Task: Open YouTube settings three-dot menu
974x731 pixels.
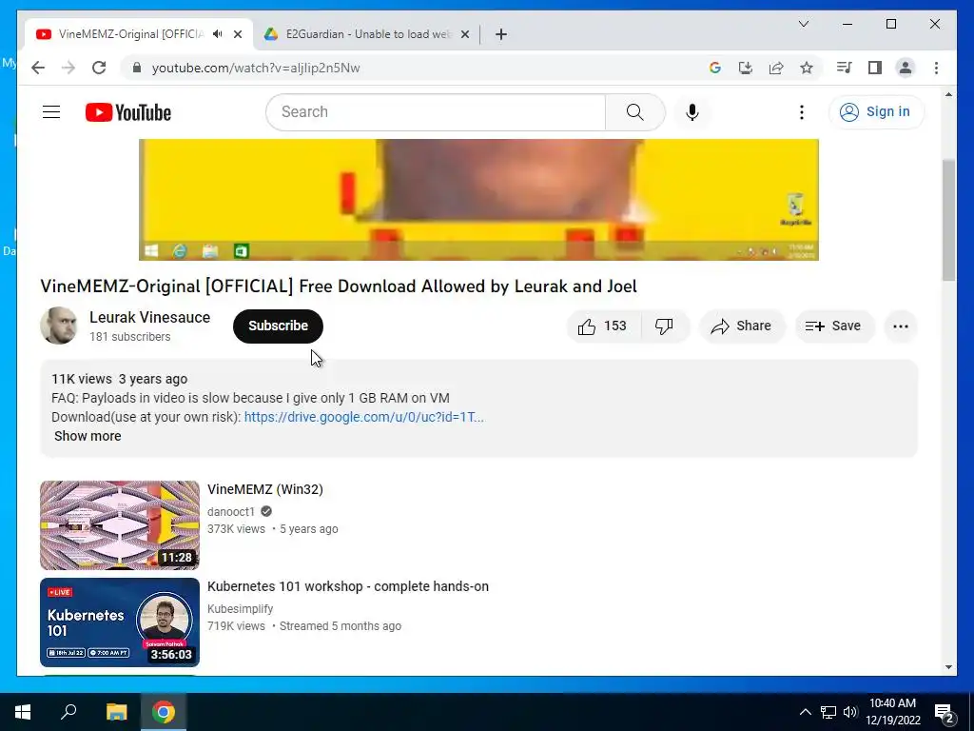Action: pyautogui.click(x=801, y=112)
